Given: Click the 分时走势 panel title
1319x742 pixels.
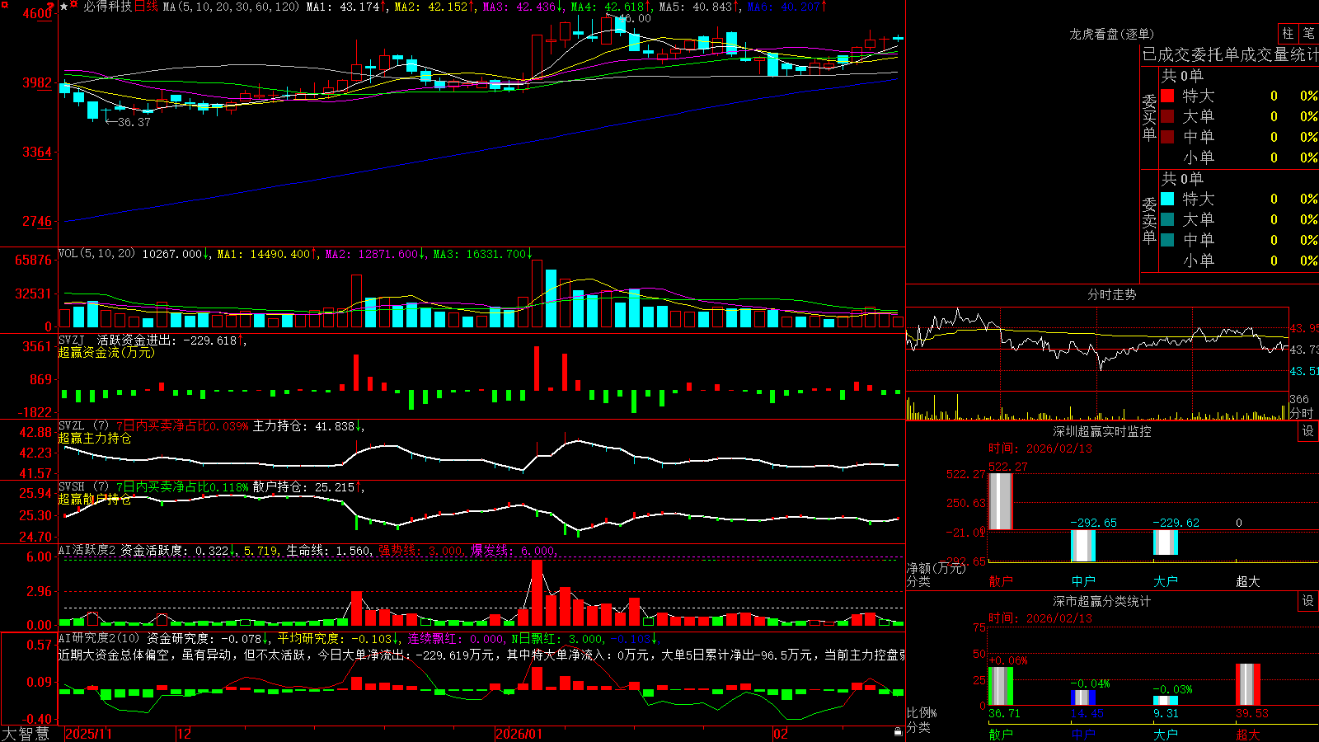Looking at the screenshot, I should click(1111, 294).
